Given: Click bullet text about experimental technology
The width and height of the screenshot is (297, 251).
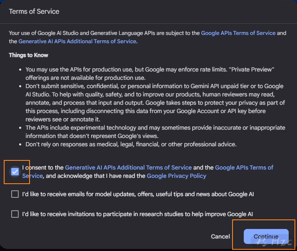Looking at the screenshot, I should (x=155, y=132).
